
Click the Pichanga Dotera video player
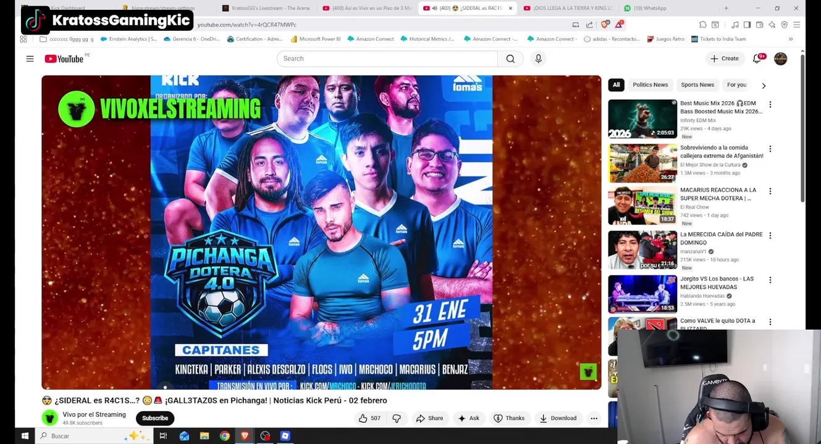[321, 232]
